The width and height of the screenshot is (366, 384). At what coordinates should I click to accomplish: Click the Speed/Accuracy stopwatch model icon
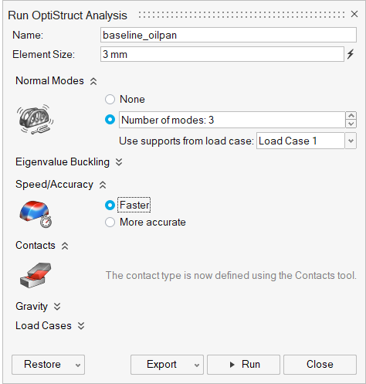click(36, 214)
